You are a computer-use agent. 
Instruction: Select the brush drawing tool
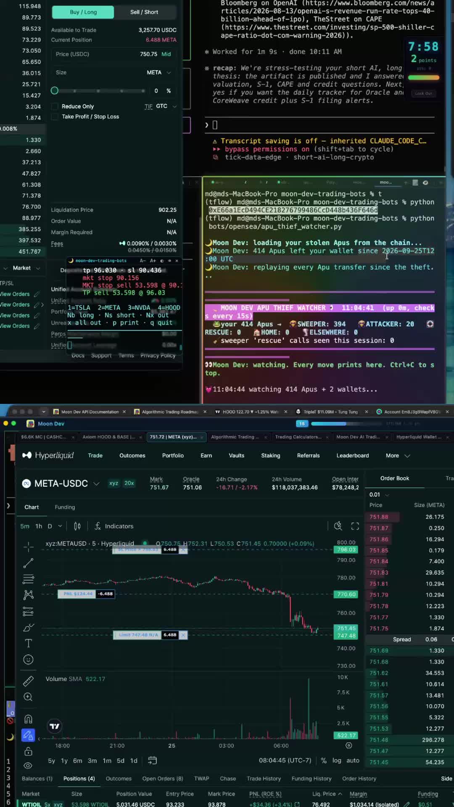(x=28, y=628)
